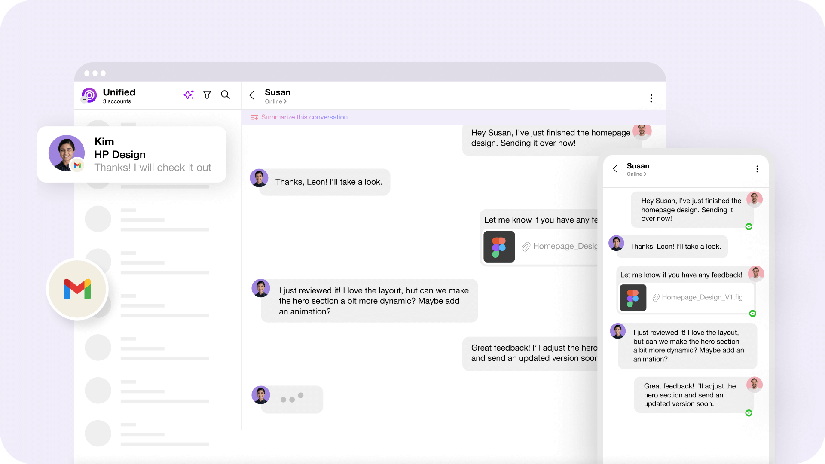
Task: Open desktop chat three-dot options menu
Action: coord(651,98)
